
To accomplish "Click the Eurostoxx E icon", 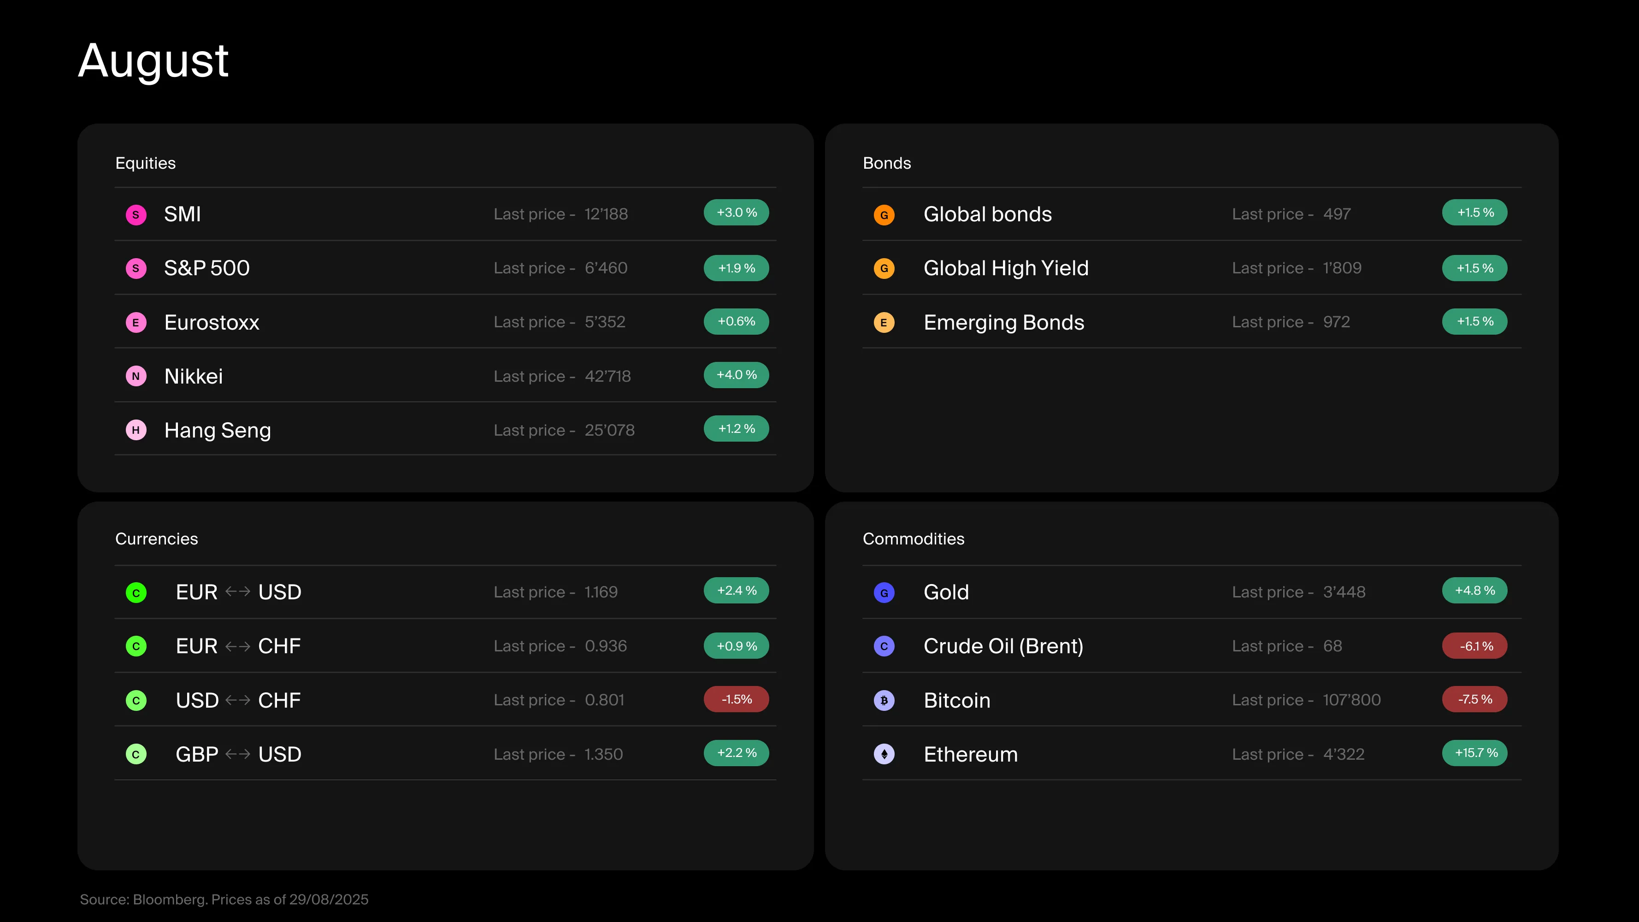I will click(x=136, y=323).
